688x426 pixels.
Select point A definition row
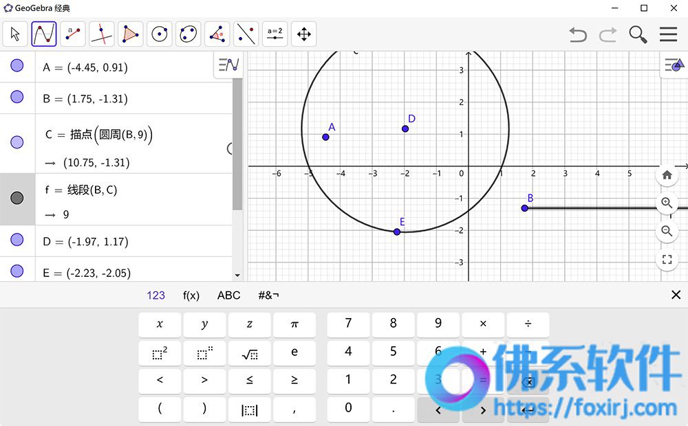133,67
